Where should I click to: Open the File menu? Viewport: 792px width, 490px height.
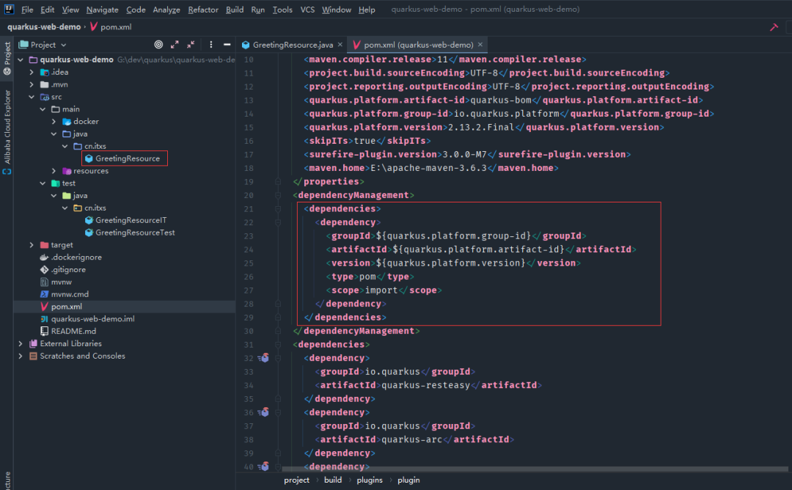pos(27,10)
